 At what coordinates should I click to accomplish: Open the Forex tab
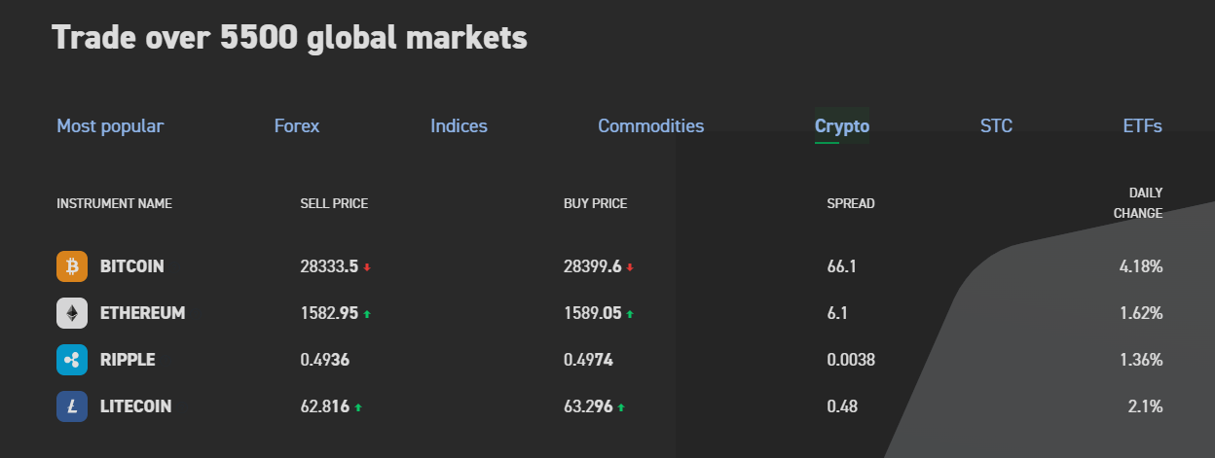pos(297,125)
